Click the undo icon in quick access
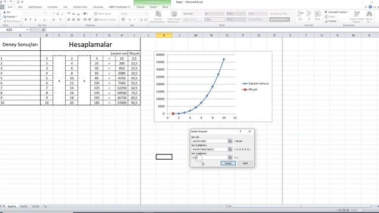Viewport: 379px width, 213px height. tap(4, 2)
